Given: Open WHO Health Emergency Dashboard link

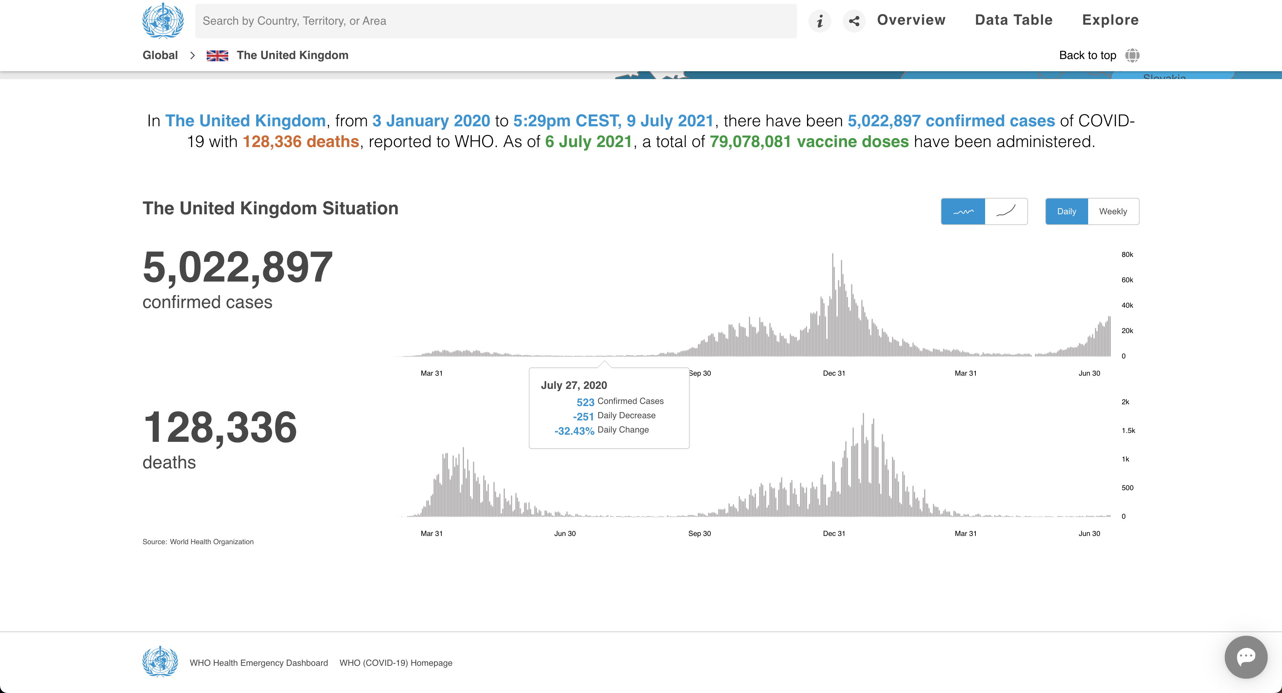Looking at the screenshot, I should (258, 663).
